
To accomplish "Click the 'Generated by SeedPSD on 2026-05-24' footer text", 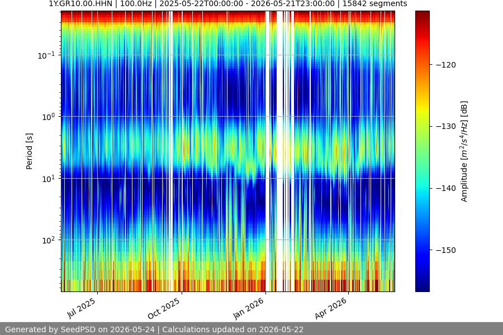I will [79, 329].
